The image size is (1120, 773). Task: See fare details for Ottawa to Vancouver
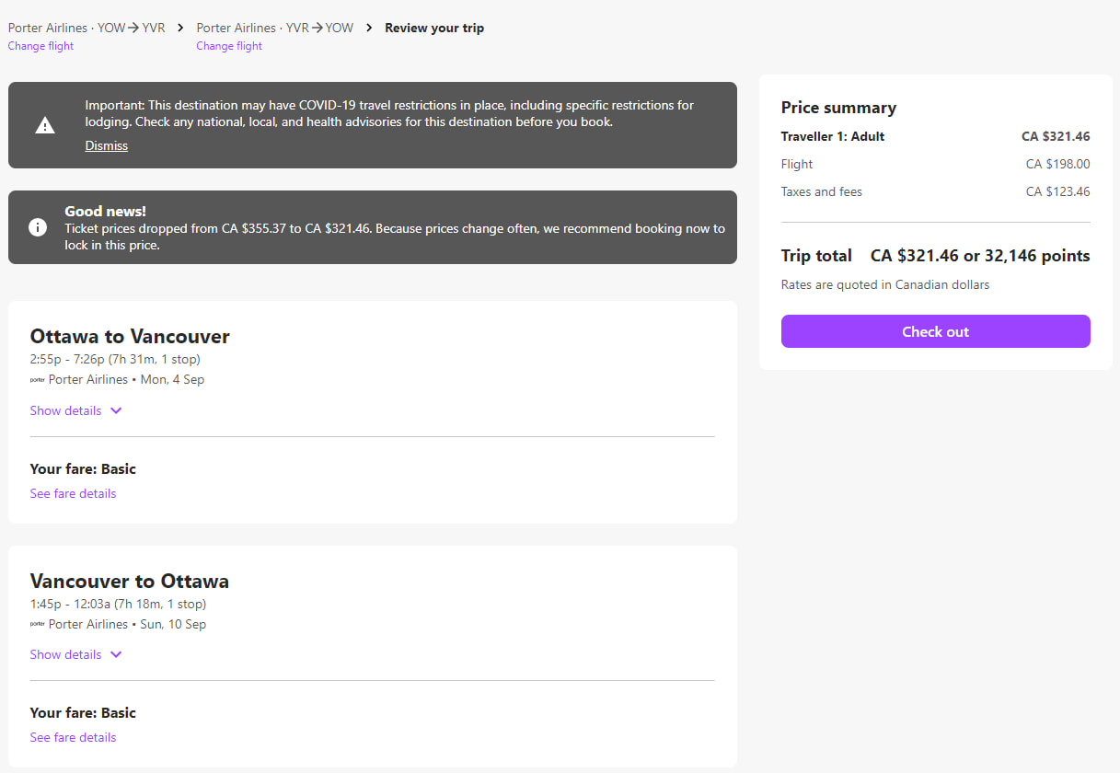click(x=73, y=494)
